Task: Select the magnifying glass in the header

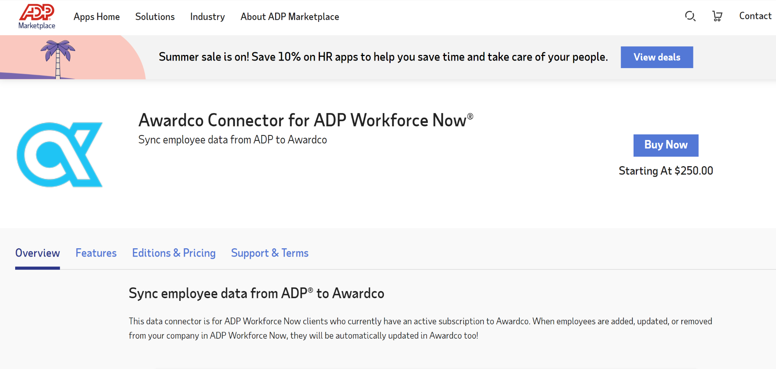Action: [690, 17]
